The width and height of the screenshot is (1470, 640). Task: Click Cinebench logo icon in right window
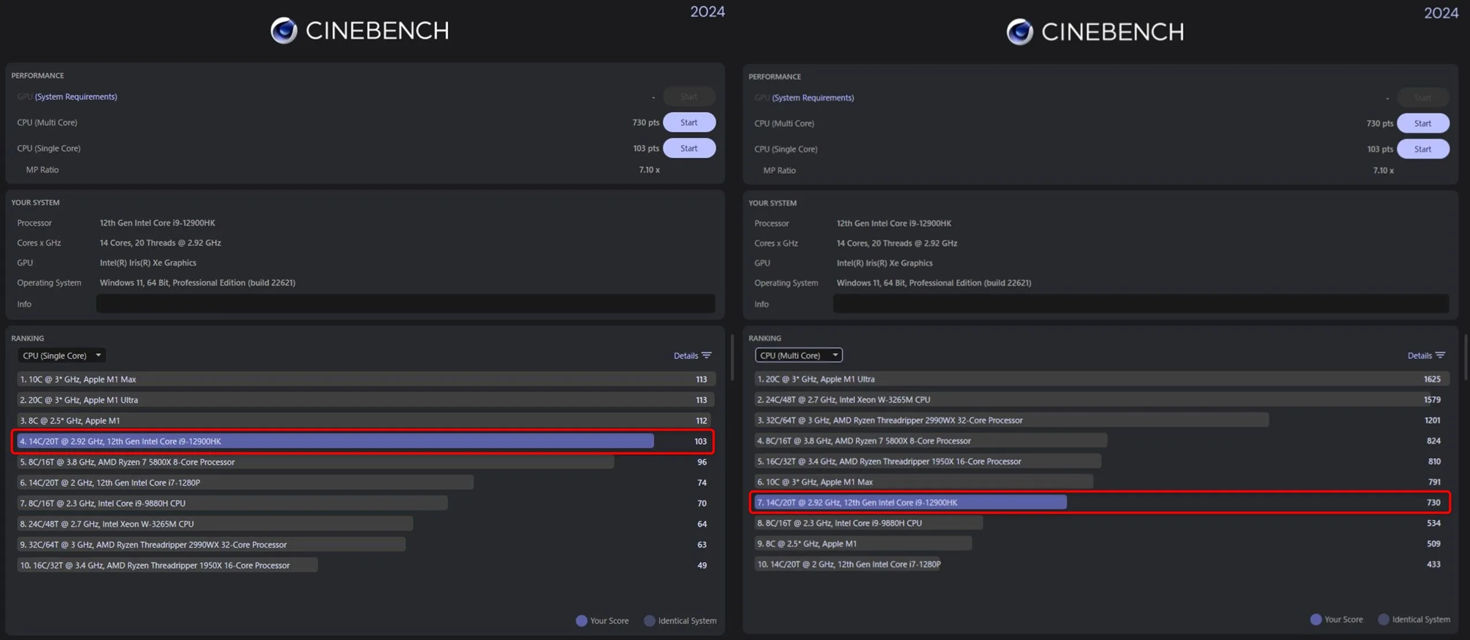1020,32
